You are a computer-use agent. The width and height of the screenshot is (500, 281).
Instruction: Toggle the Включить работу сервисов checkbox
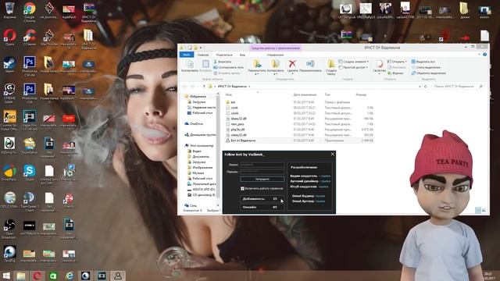point(242,189)
